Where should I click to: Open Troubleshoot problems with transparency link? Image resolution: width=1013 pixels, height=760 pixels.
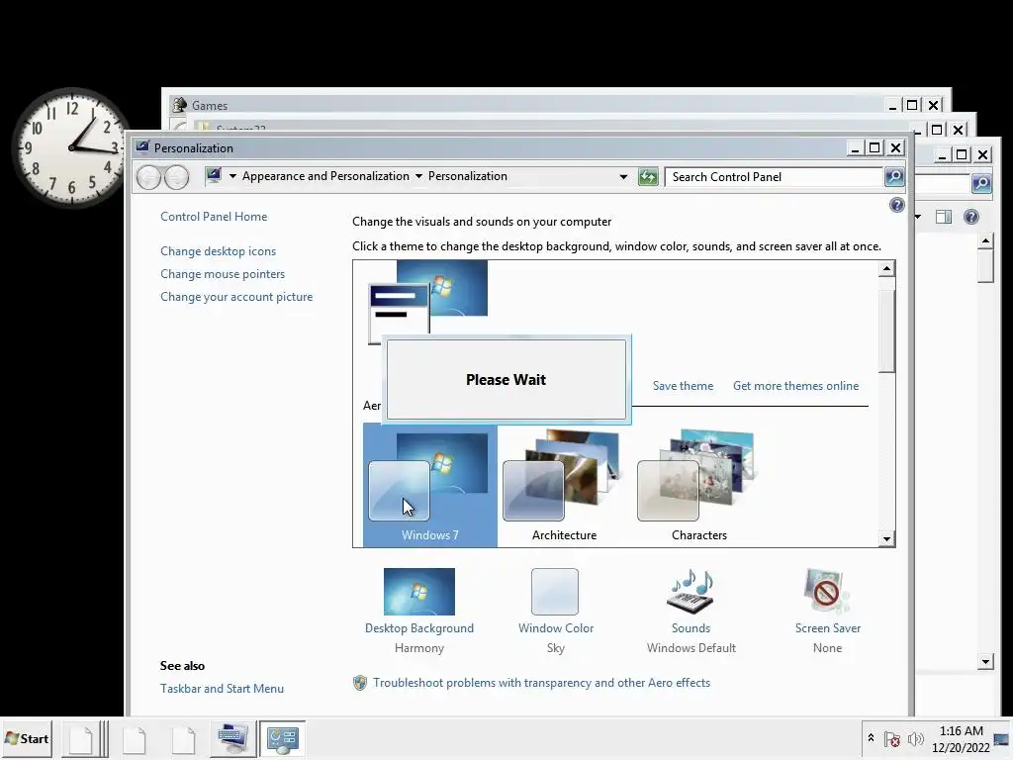pyautogui.click(x=541, y=683)
